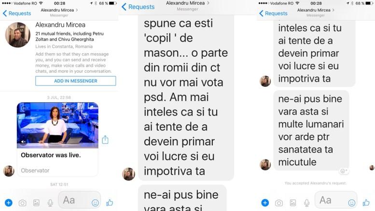Unmute the Observator video via speaker icon

pyautogui.click(x=23, y=141)
